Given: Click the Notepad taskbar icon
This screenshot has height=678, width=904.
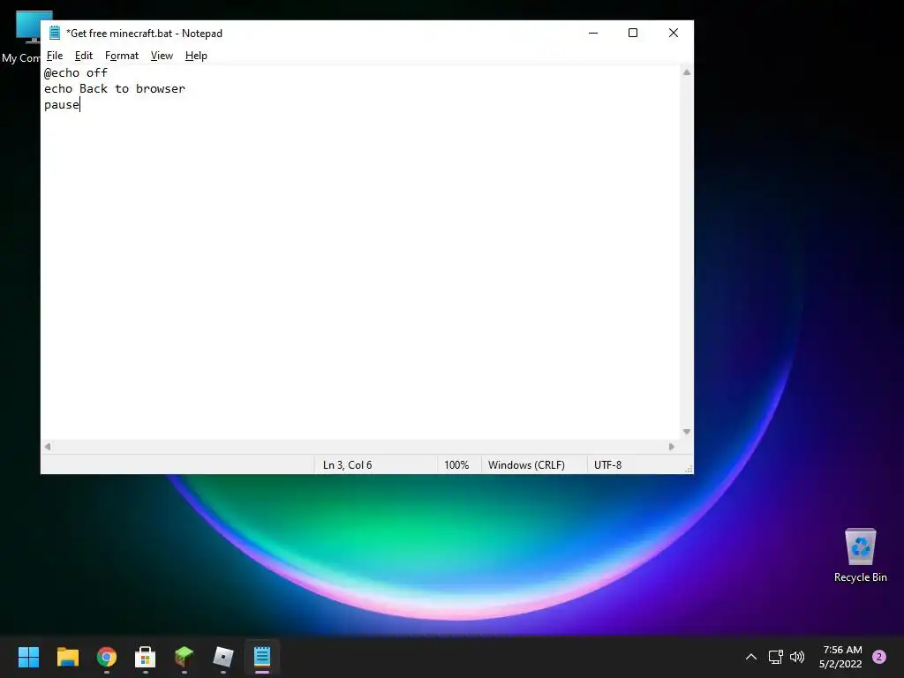Looking at the screenshot, I should click(262, 657).
